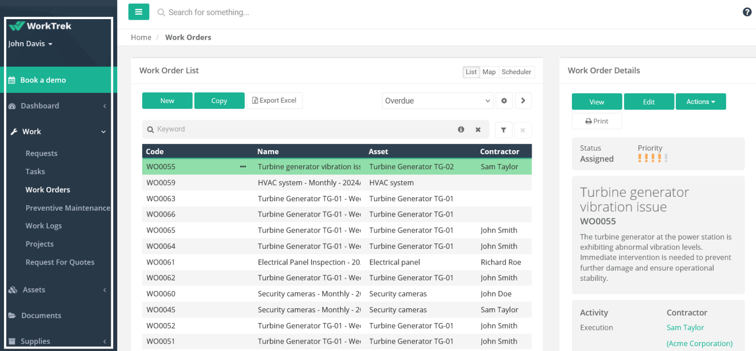Click the priority level indicator bars

(x=653, y=158)
